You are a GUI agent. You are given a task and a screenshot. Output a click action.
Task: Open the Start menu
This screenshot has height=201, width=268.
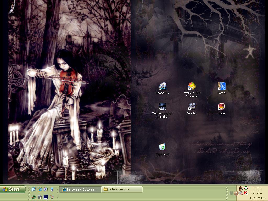click(x=13, y=189)
